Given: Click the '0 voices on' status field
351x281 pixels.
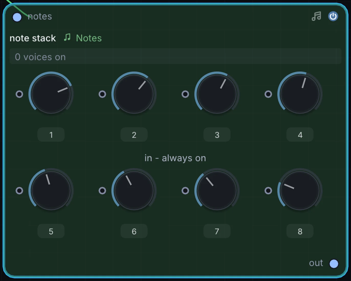Looking at the screenshot, I should 175,56.
